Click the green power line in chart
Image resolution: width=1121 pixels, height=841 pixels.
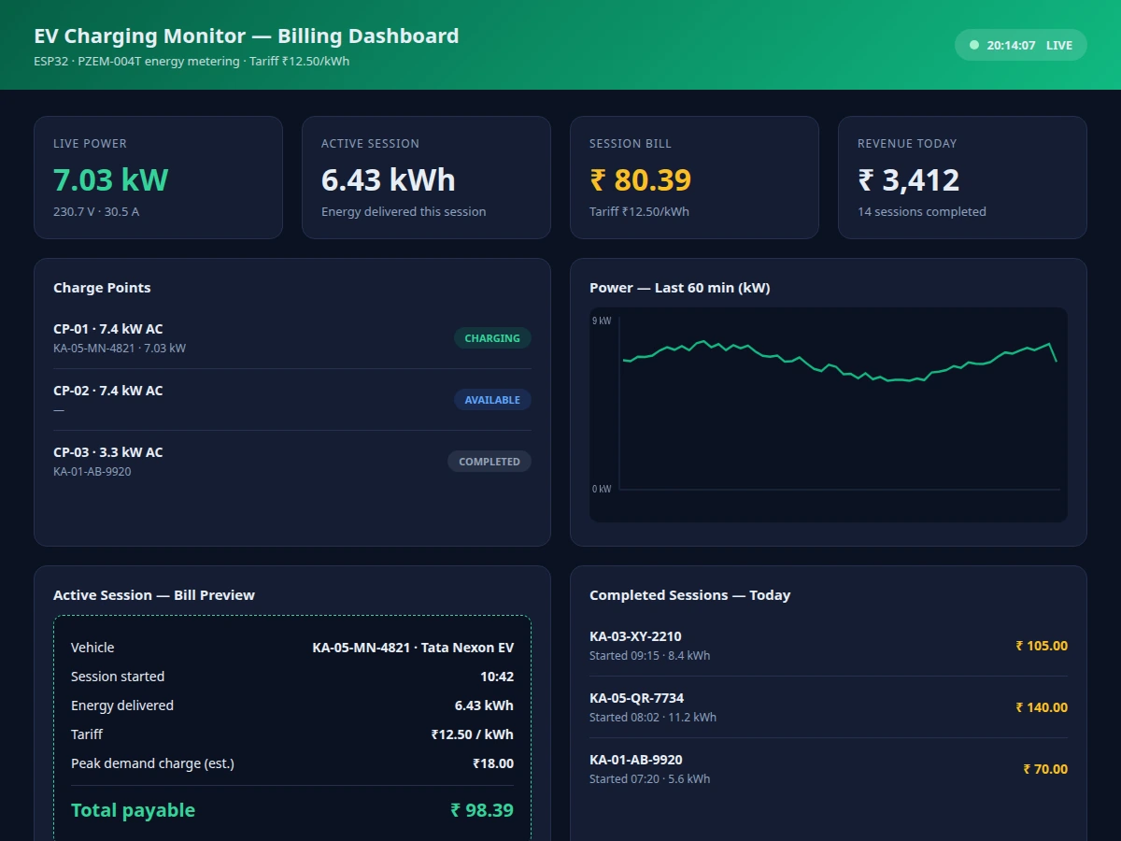(839, 362)
